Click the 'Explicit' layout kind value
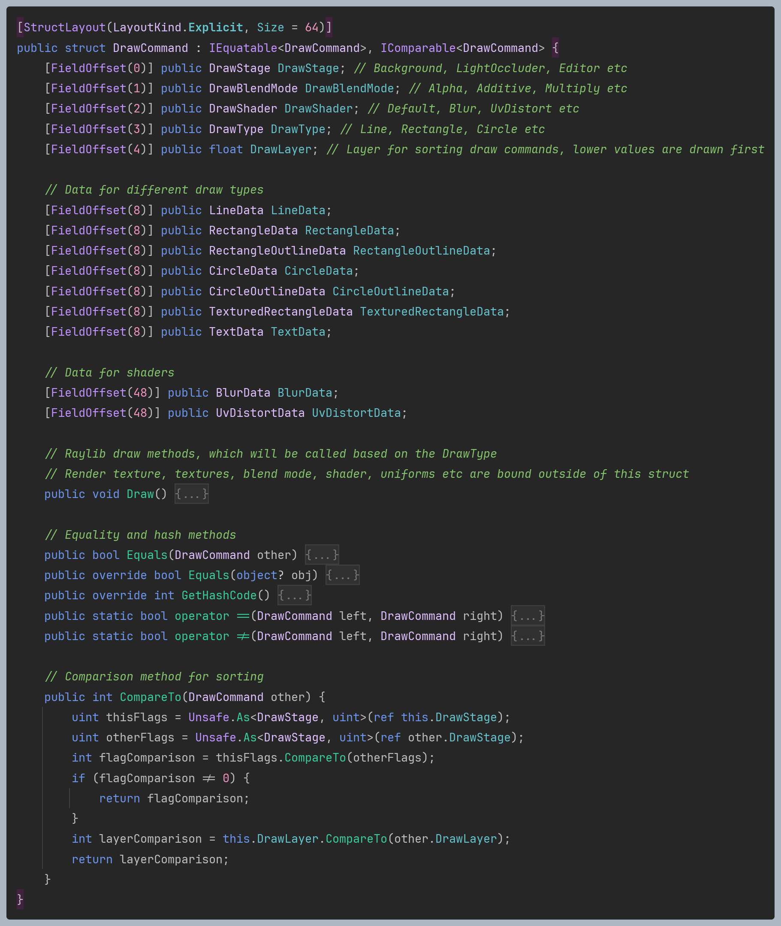This screenshot has width=781, height=926. point(216,27)
